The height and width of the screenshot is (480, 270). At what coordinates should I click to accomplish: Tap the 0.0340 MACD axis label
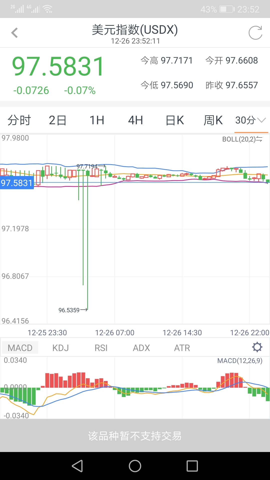[x=15, y=360]
